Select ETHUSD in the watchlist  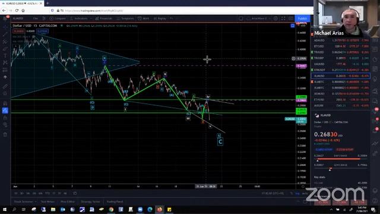point(341,100)
